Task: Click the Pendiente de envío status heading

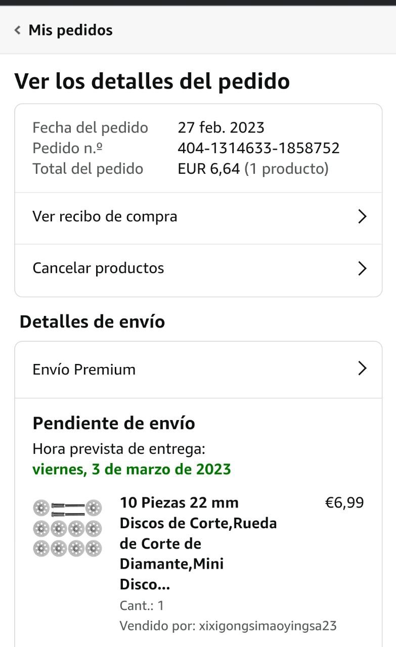Action: coord(114,423)
